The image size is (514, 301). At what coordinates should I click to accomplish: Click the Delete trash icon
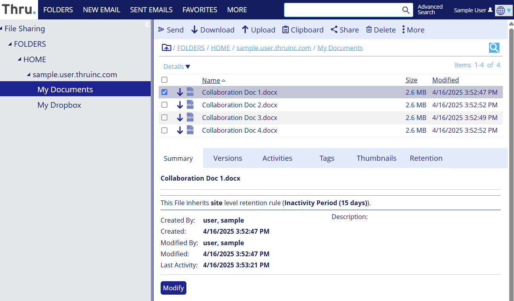pyautogui.click(x=369, y=30)
